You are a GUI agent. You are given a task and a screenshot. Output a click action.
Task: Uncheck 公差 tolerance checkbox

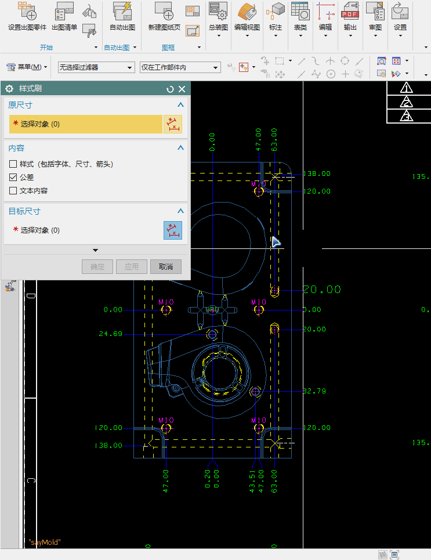click(x=13, y=177)
